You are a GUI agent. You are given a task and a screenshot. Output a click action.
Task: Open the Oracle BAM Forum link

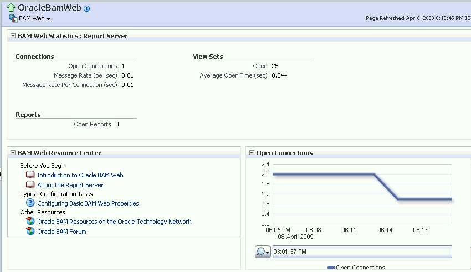(62, 232)
